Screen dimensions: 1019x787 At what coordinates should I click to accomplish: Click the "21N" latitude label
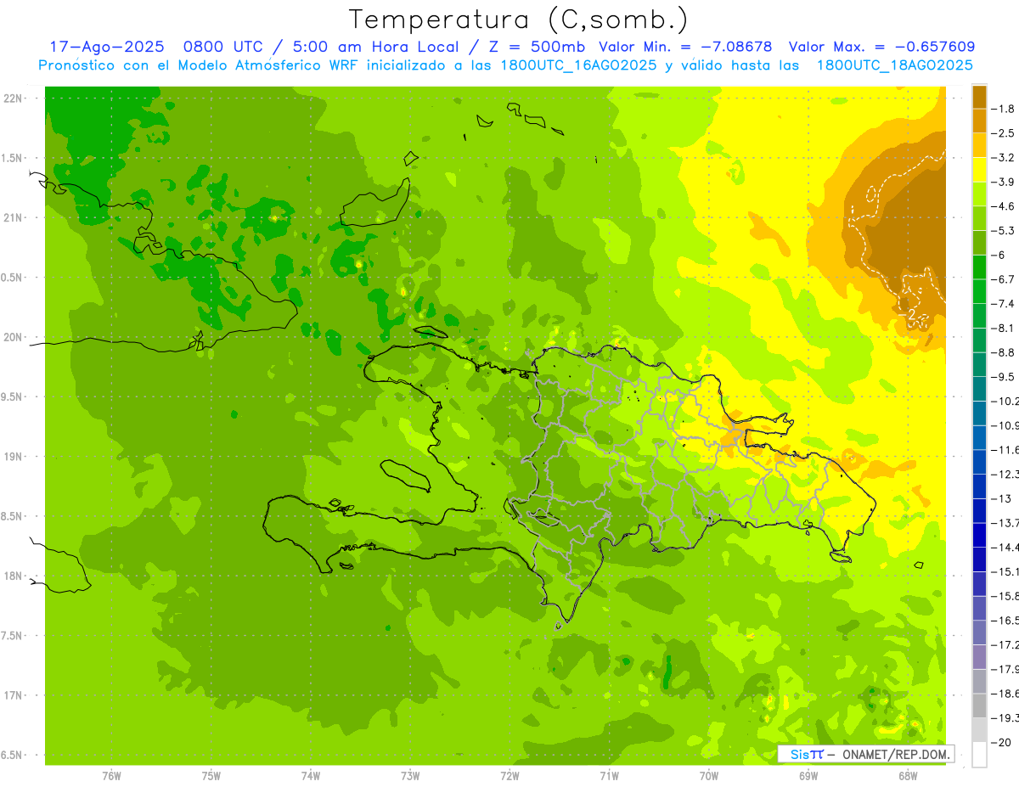pyautogui.click(x=14, y=218)
